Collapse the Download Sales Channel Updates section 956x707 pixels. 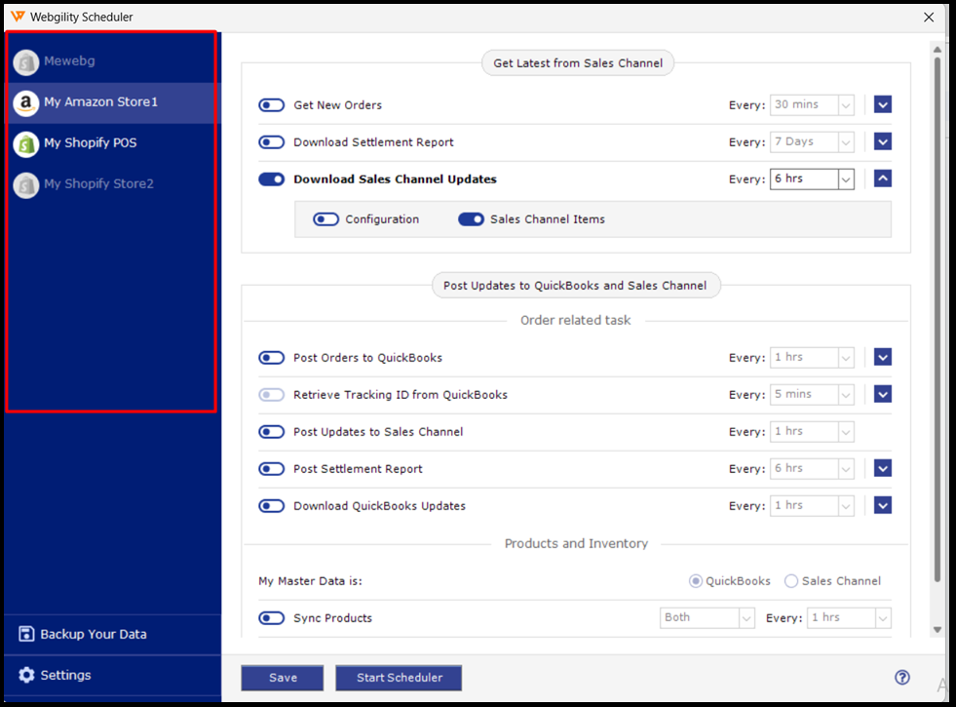pos(882,177)
